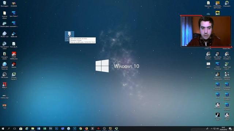
Task: Select the imangens stream folder icon
Action: coord(4,56)
